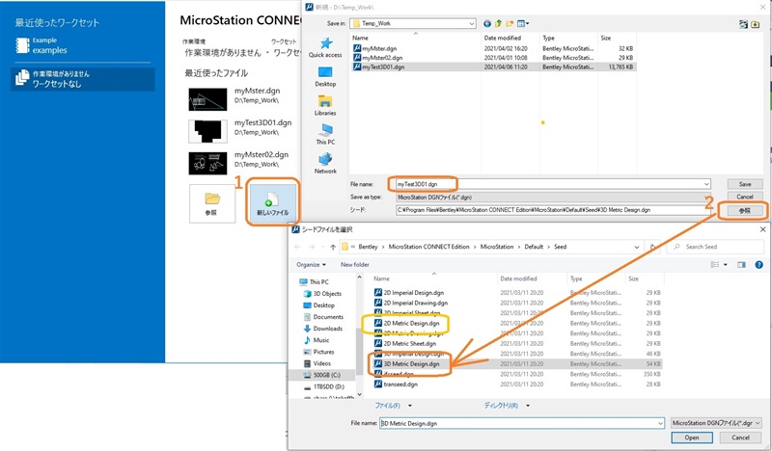Screen dimensions: 772x451
Task: Click the Save button
Action: (745, 184)
